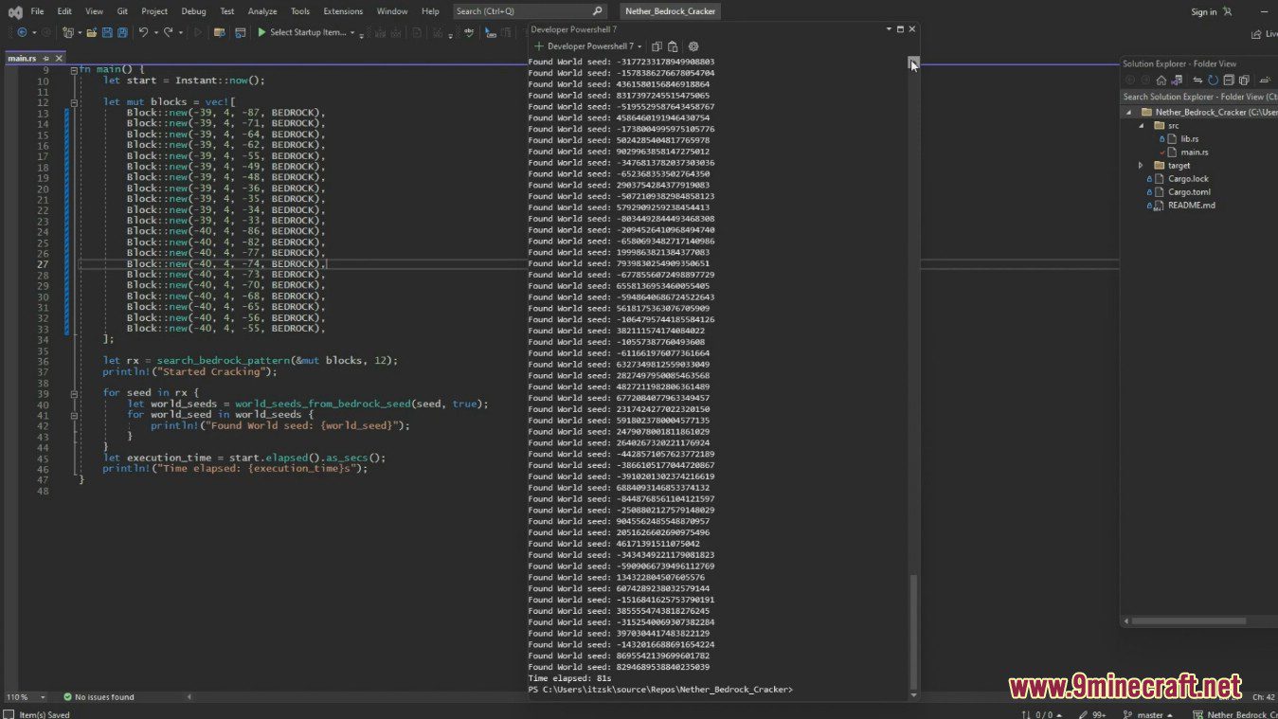Screen dimensions: 1278x719
Task: Click the abc spell checker icon
Action: (x=469, y=32)
